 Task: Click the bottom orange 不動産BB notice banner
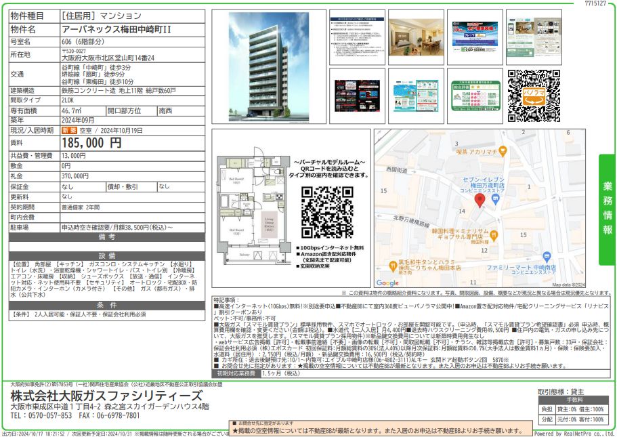[x=381, y=428]
